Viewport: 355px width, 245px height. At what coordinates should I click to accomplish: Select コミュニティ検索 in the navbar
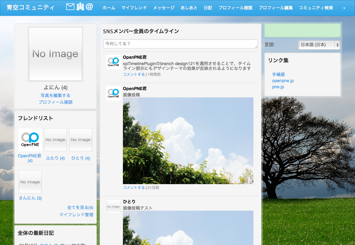316,8
